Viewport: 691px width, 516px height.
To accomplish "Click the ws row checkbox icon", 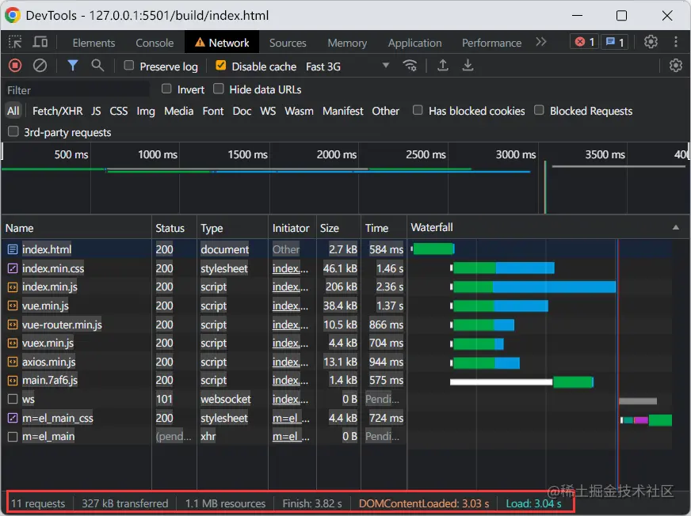I will coord(13,399).
